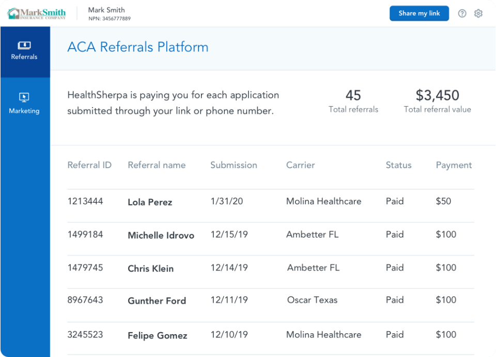Sort the table by Status
This screenshot has width=496, height=357.
coord(398,165)
